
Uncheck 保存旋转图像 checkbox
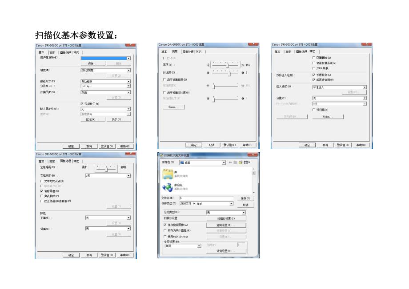click(x=165, y=225)
